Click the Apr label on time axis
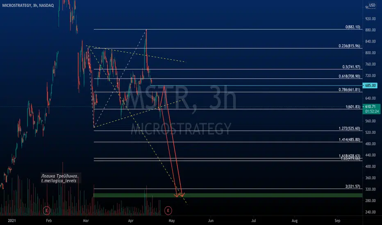 point(131,220)
